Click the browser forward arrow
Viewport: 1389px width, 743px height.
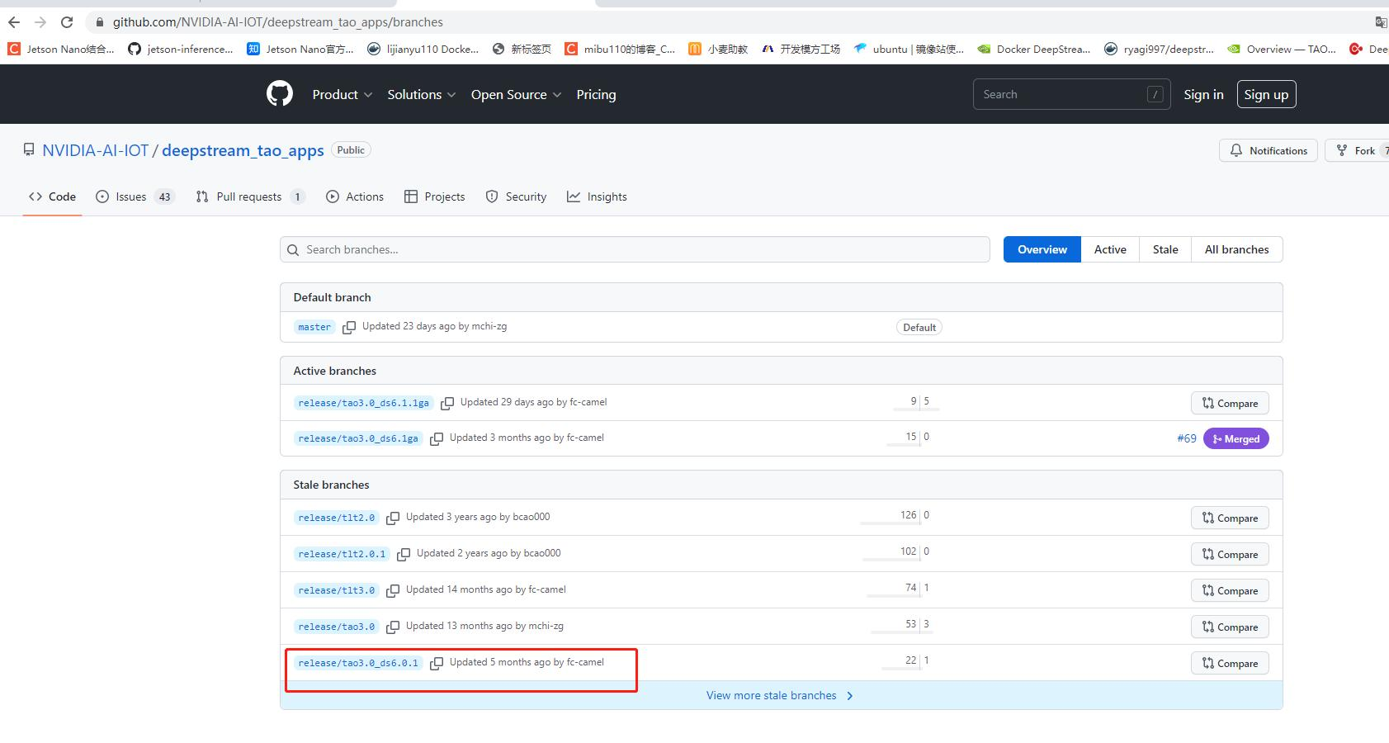[x=40, y=22]
